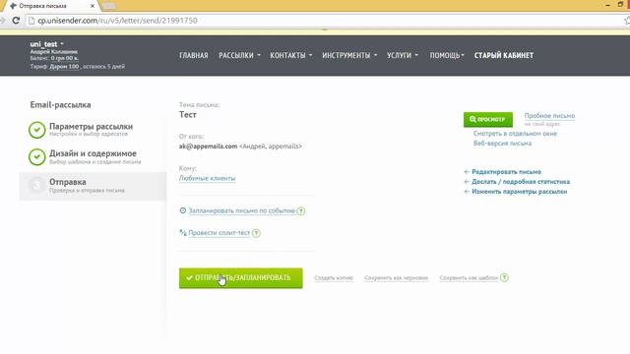Open a new browser tab
Image resolution: width=630 pixels, height=354 pixels.
point(109,6)
